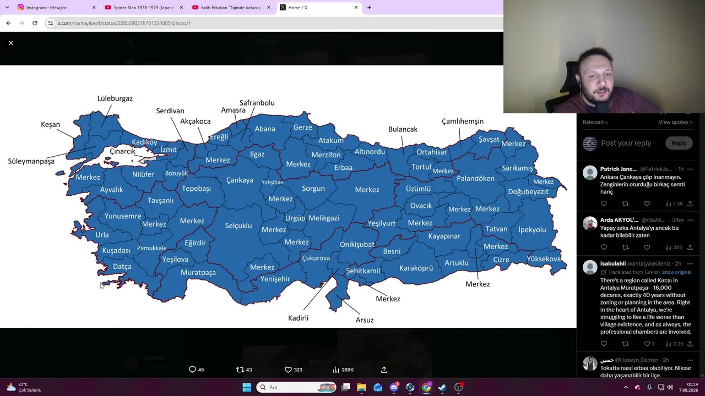
Task: Reply to Arda AKYOL's comment
Action: [x=604, y=248]
